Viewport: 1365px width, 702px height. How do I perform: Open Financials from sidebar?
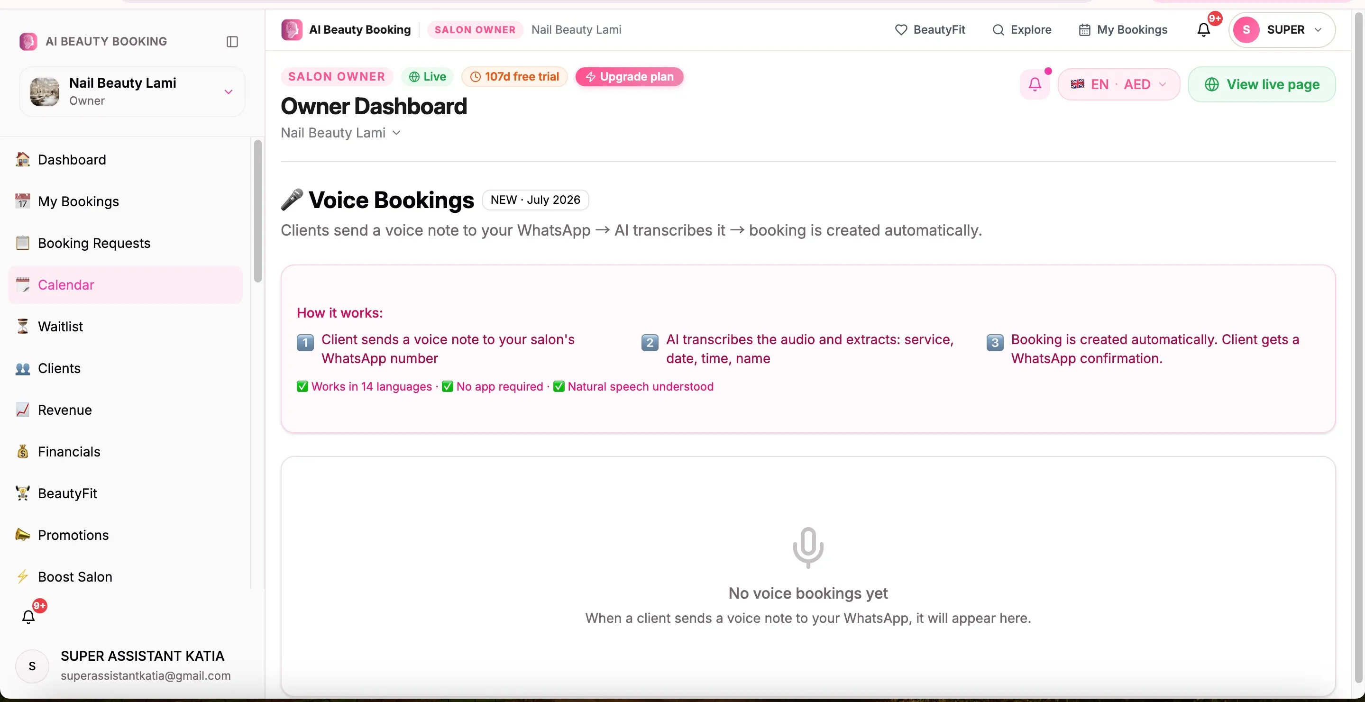(125, 451)
